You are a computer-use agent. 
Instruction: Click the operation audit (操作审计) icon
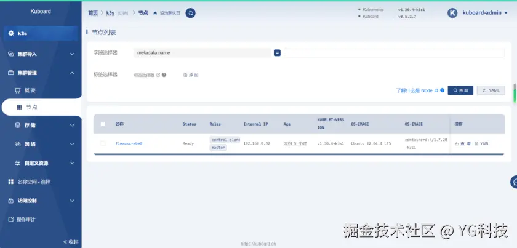[x=11, y=219]
